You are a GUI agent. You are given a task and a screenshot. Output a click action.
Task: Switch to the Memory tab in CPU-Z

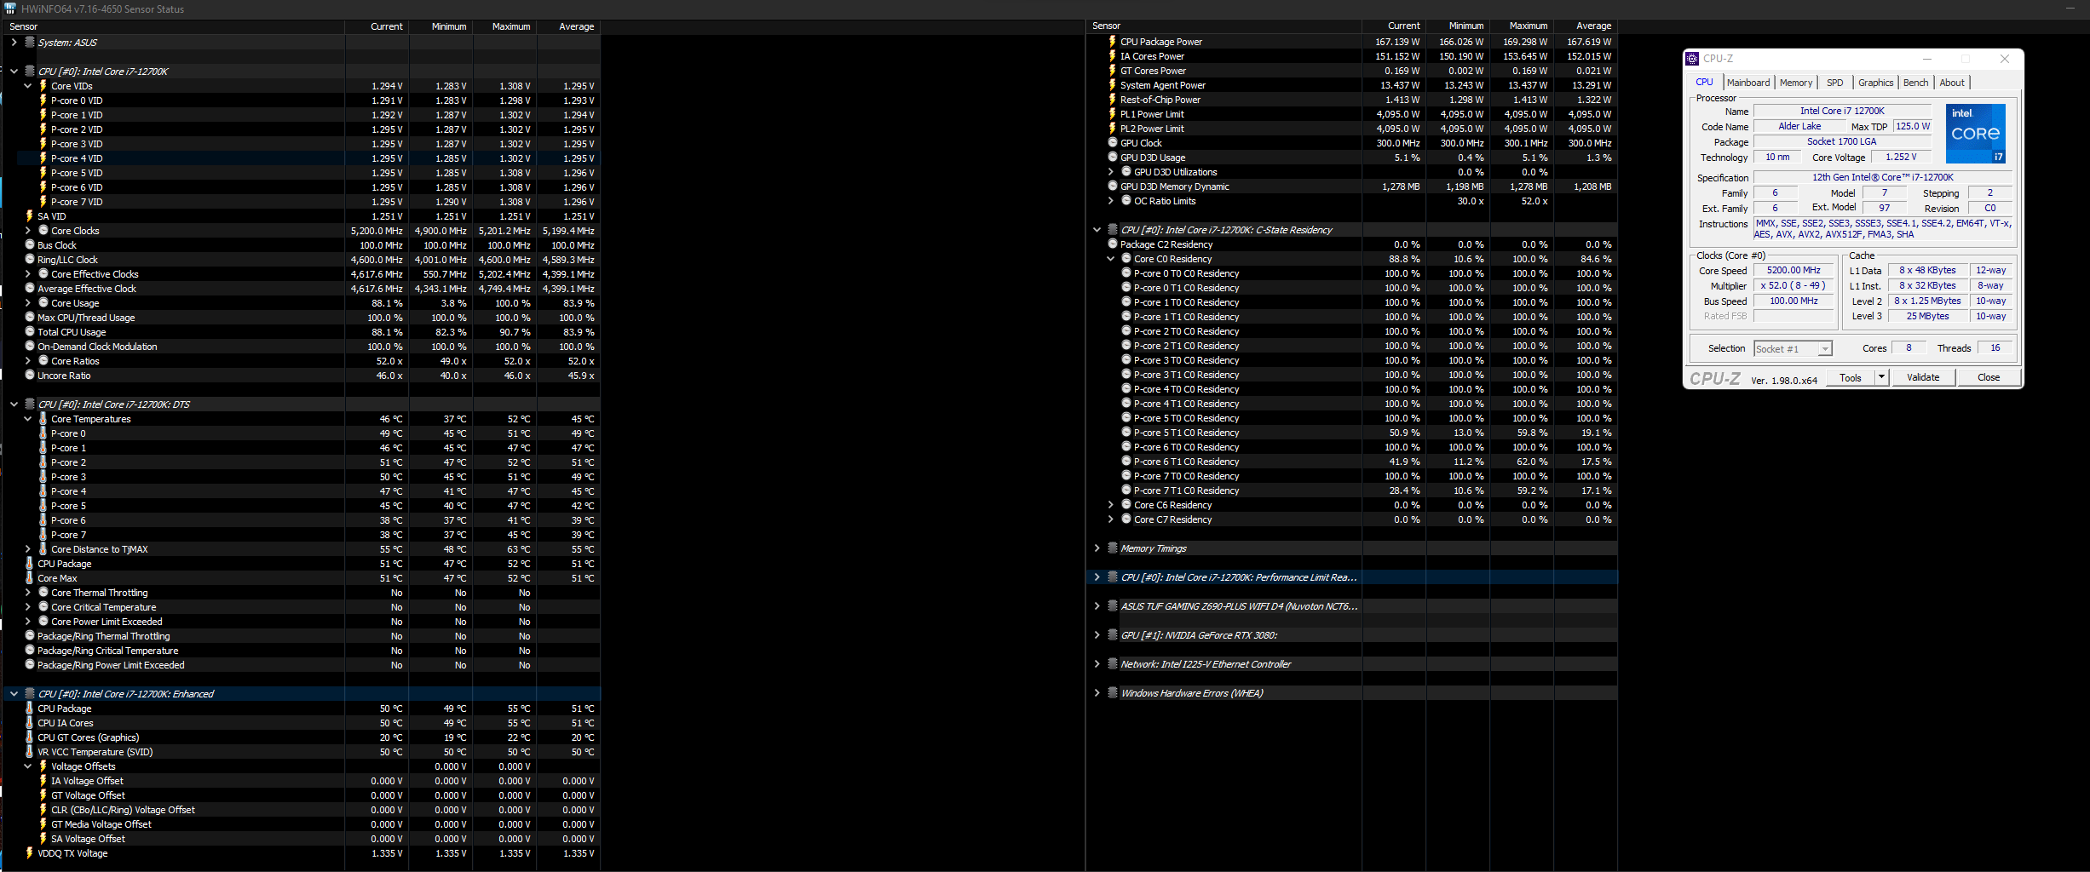click(1796, 83)
